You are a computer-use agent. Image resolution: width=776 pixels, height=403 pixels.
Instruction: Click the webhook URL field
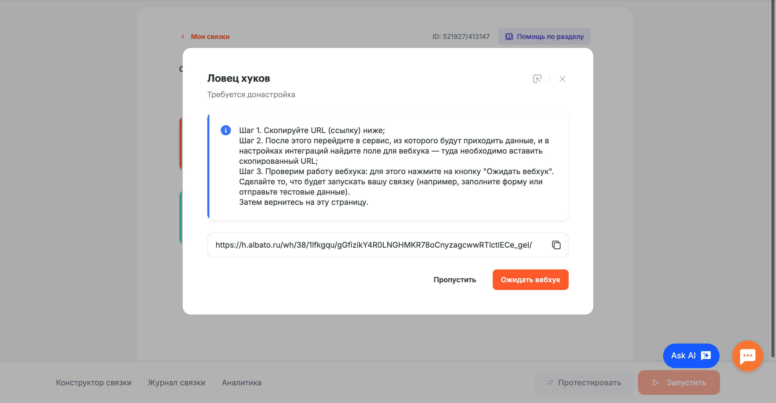374,245
